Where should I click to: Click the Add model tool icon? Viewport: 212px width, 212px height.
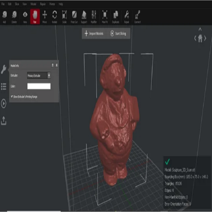(5, 15)
